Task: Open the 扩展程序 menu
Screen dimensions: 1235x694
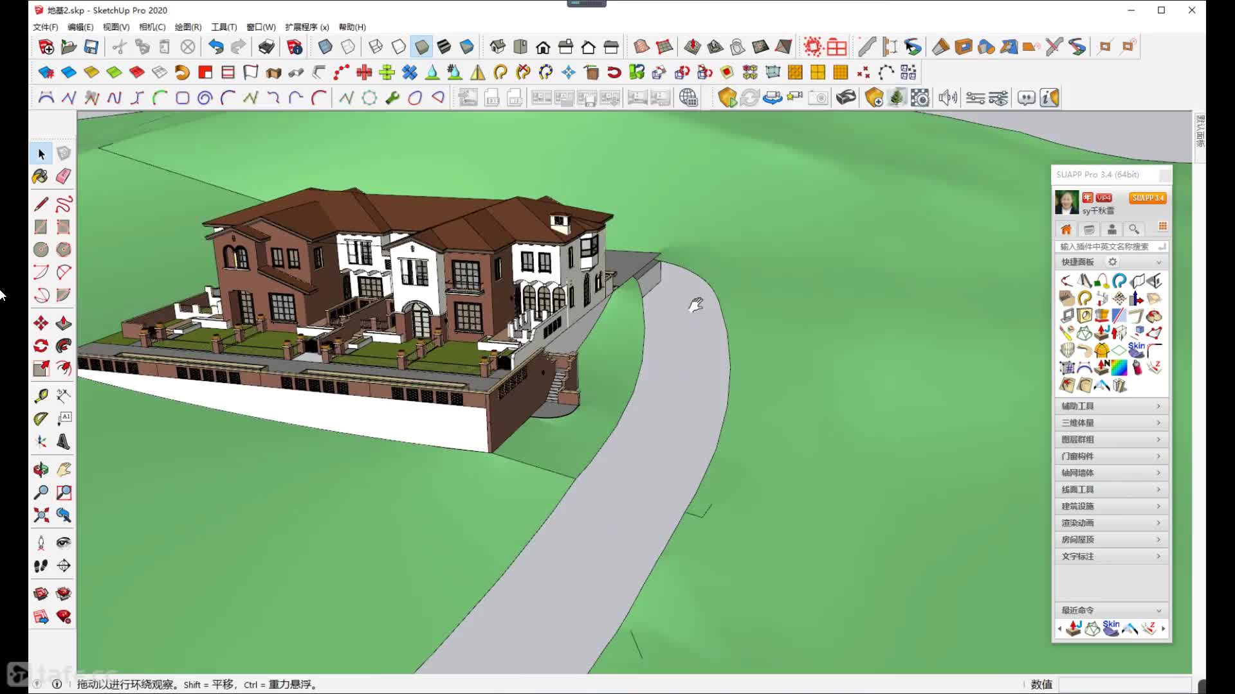Action: coord(307,27)
